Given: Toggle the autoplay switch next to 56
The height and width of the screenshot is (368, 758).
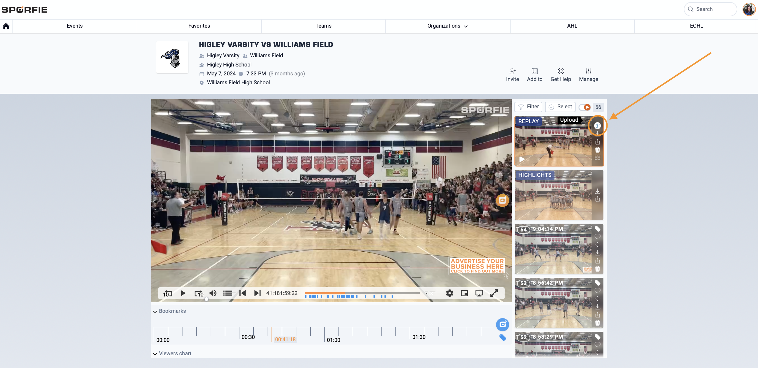Looking at the screenshot, I should pyautogui.click(x=585, y=107).
